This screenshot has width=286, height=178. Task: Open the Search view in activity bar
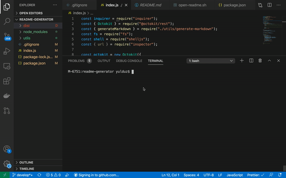(7, 21)
